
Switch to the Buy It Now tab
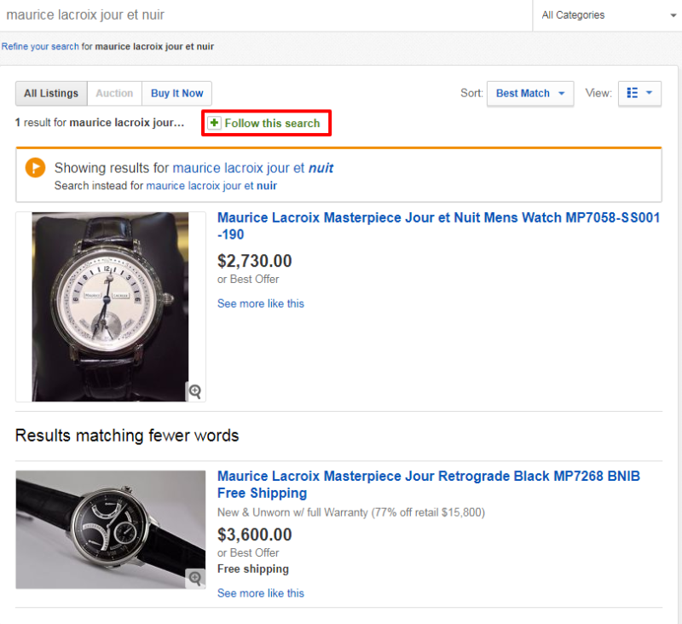click(177, 94)
